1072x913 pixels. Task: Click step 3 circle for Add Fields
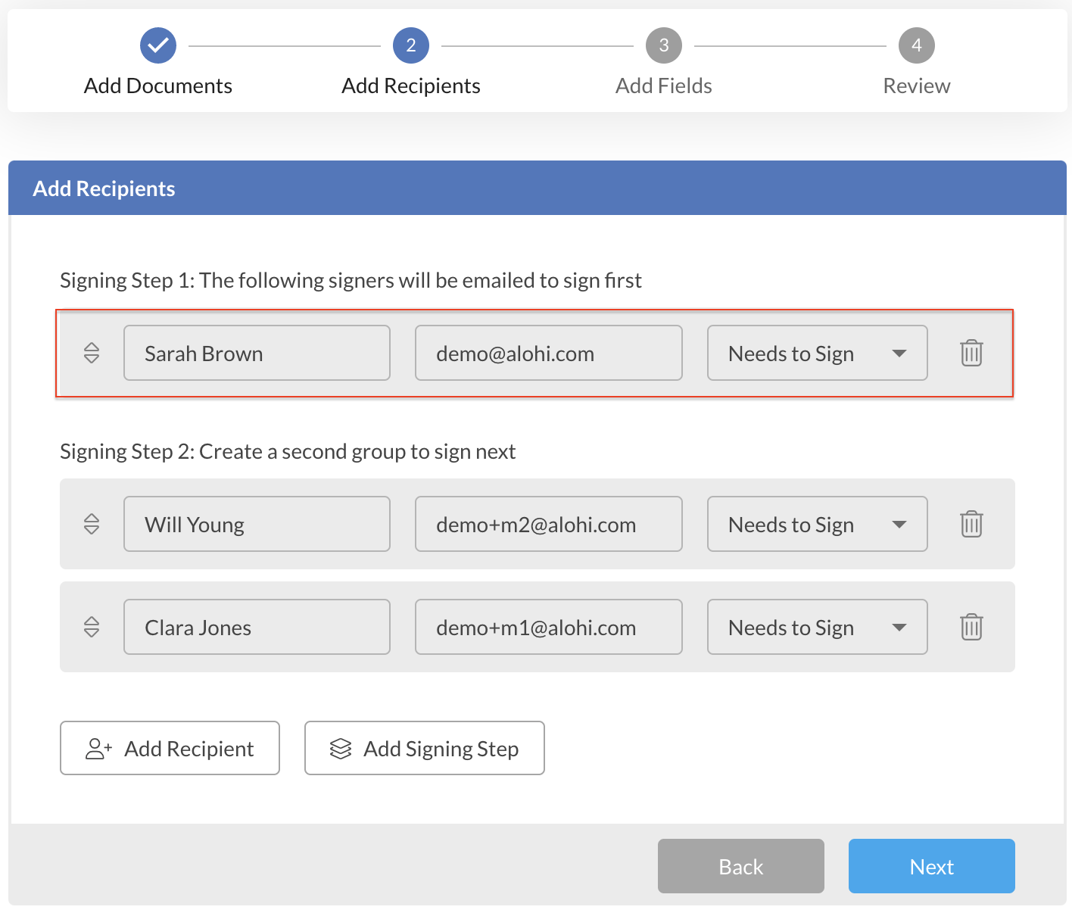pos(663,46)
